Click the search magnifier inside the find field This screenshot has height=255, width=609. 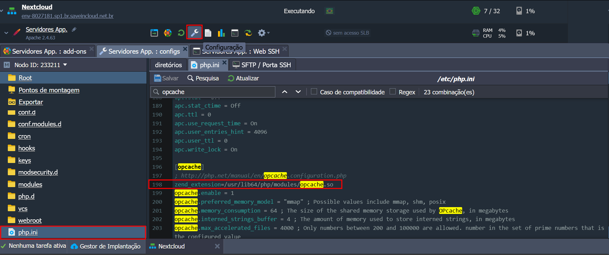point(156,92)
